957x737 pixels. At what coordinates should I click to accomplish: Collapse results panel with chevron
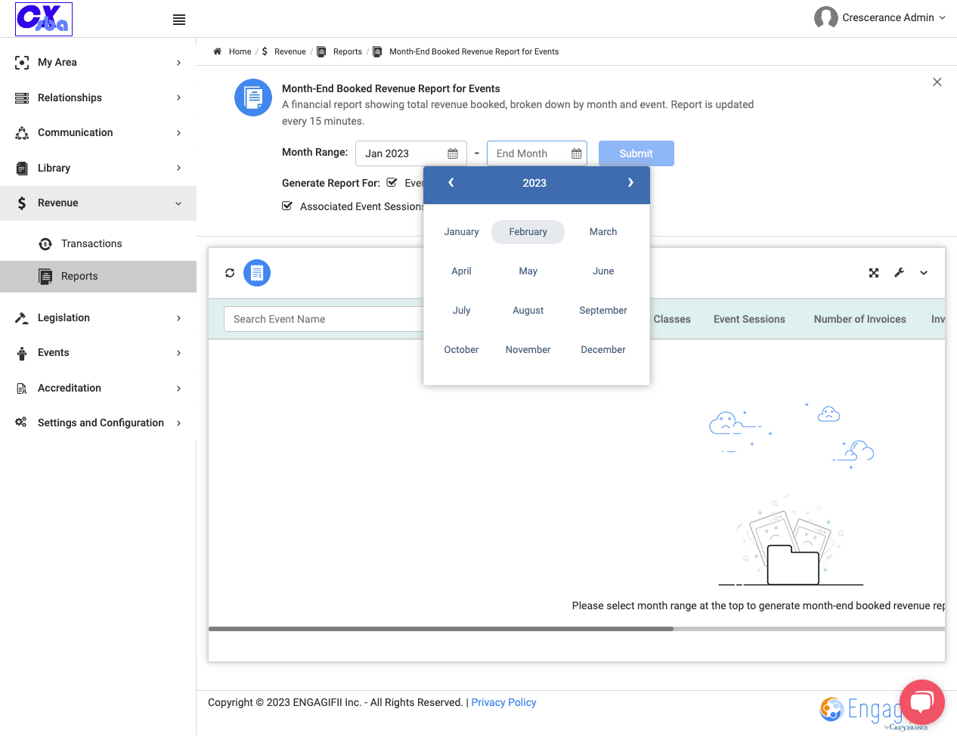[x=924, y=273]
